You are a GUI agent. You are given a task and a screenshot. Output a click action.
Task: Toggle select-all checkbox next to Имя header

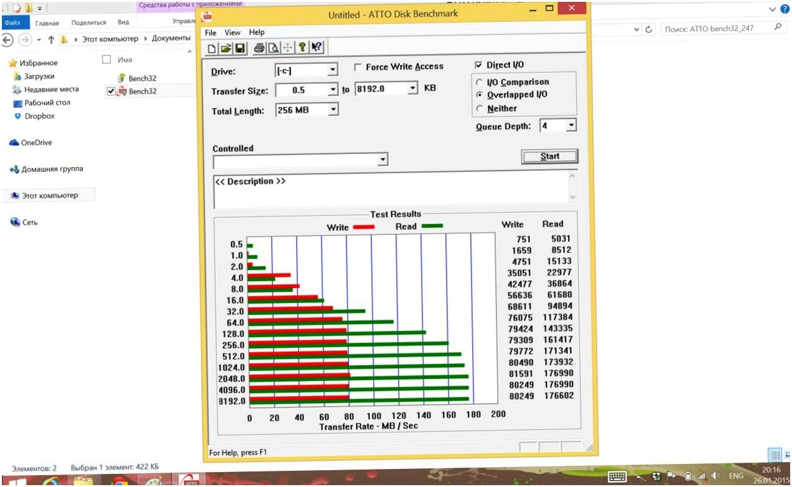pos(106,60)
